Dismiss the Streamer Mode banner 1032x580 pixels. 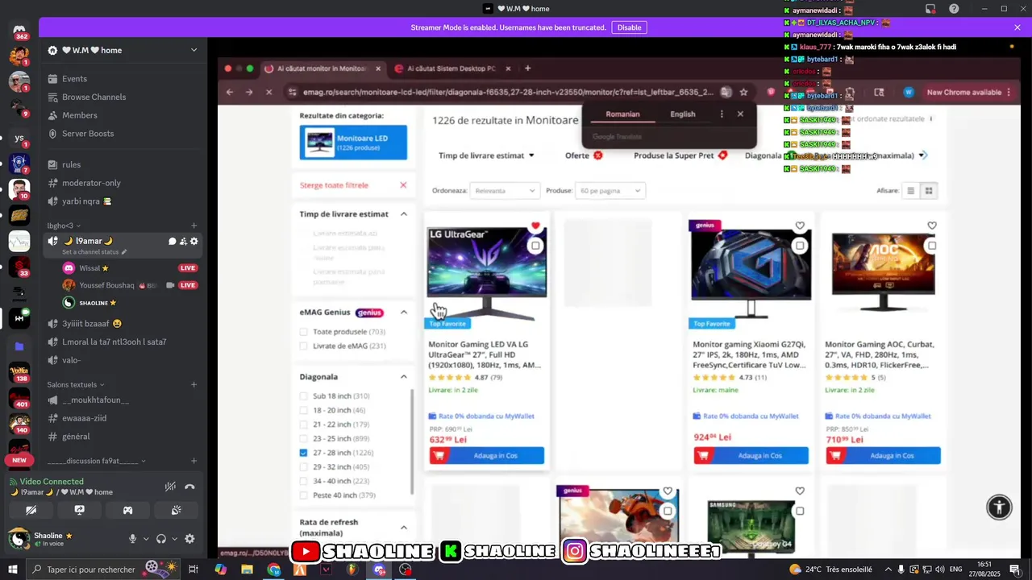pos(1017,27)
